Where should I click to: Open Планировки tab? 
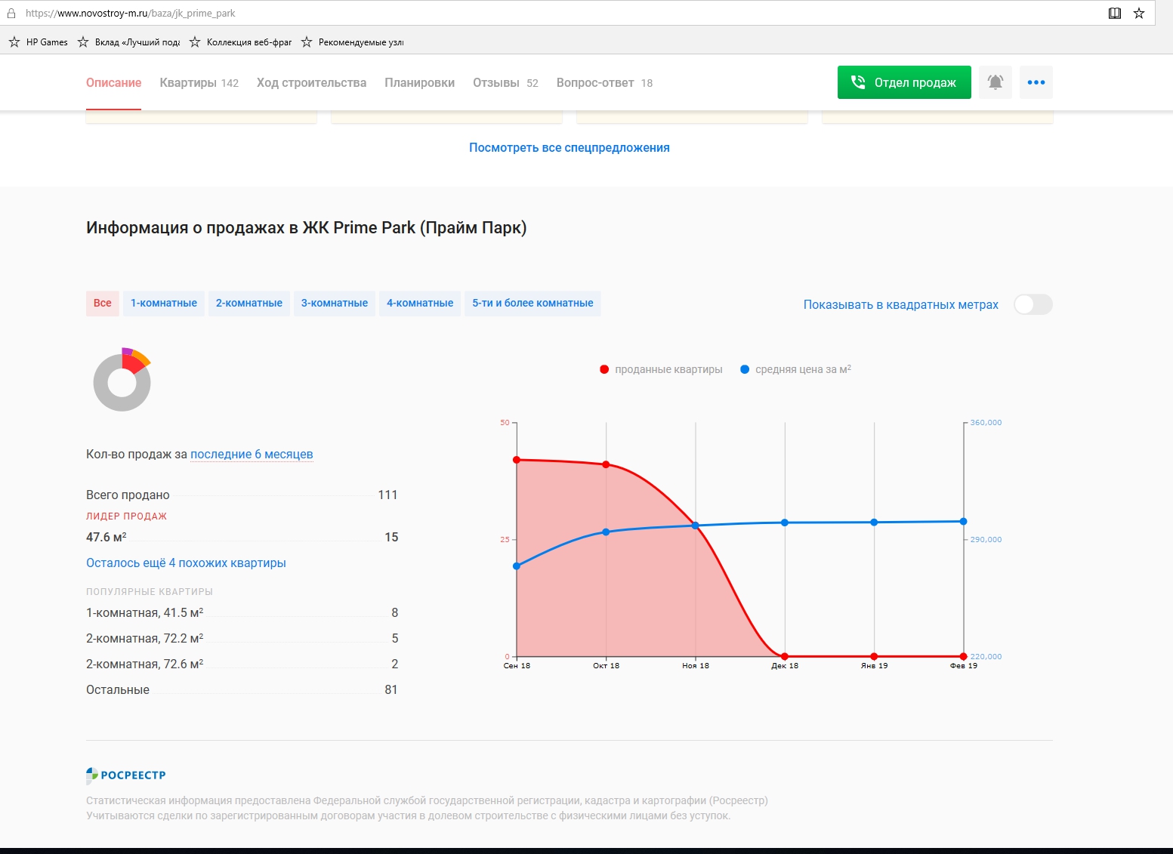click(x=420, y=83)
